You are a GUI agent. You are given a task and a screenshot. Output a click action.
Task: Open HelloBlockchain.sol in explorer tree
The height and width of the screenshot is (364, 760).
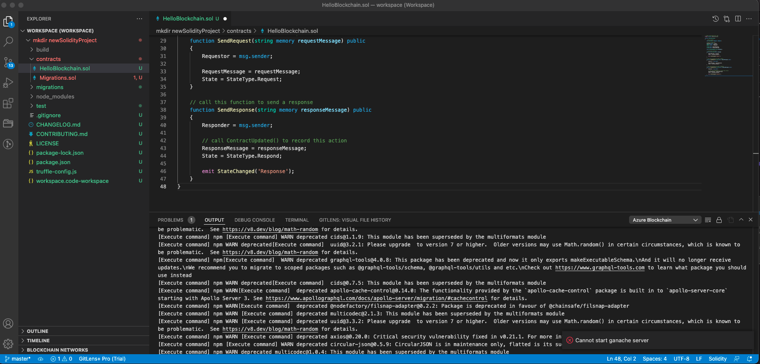[x=84, y=68]
